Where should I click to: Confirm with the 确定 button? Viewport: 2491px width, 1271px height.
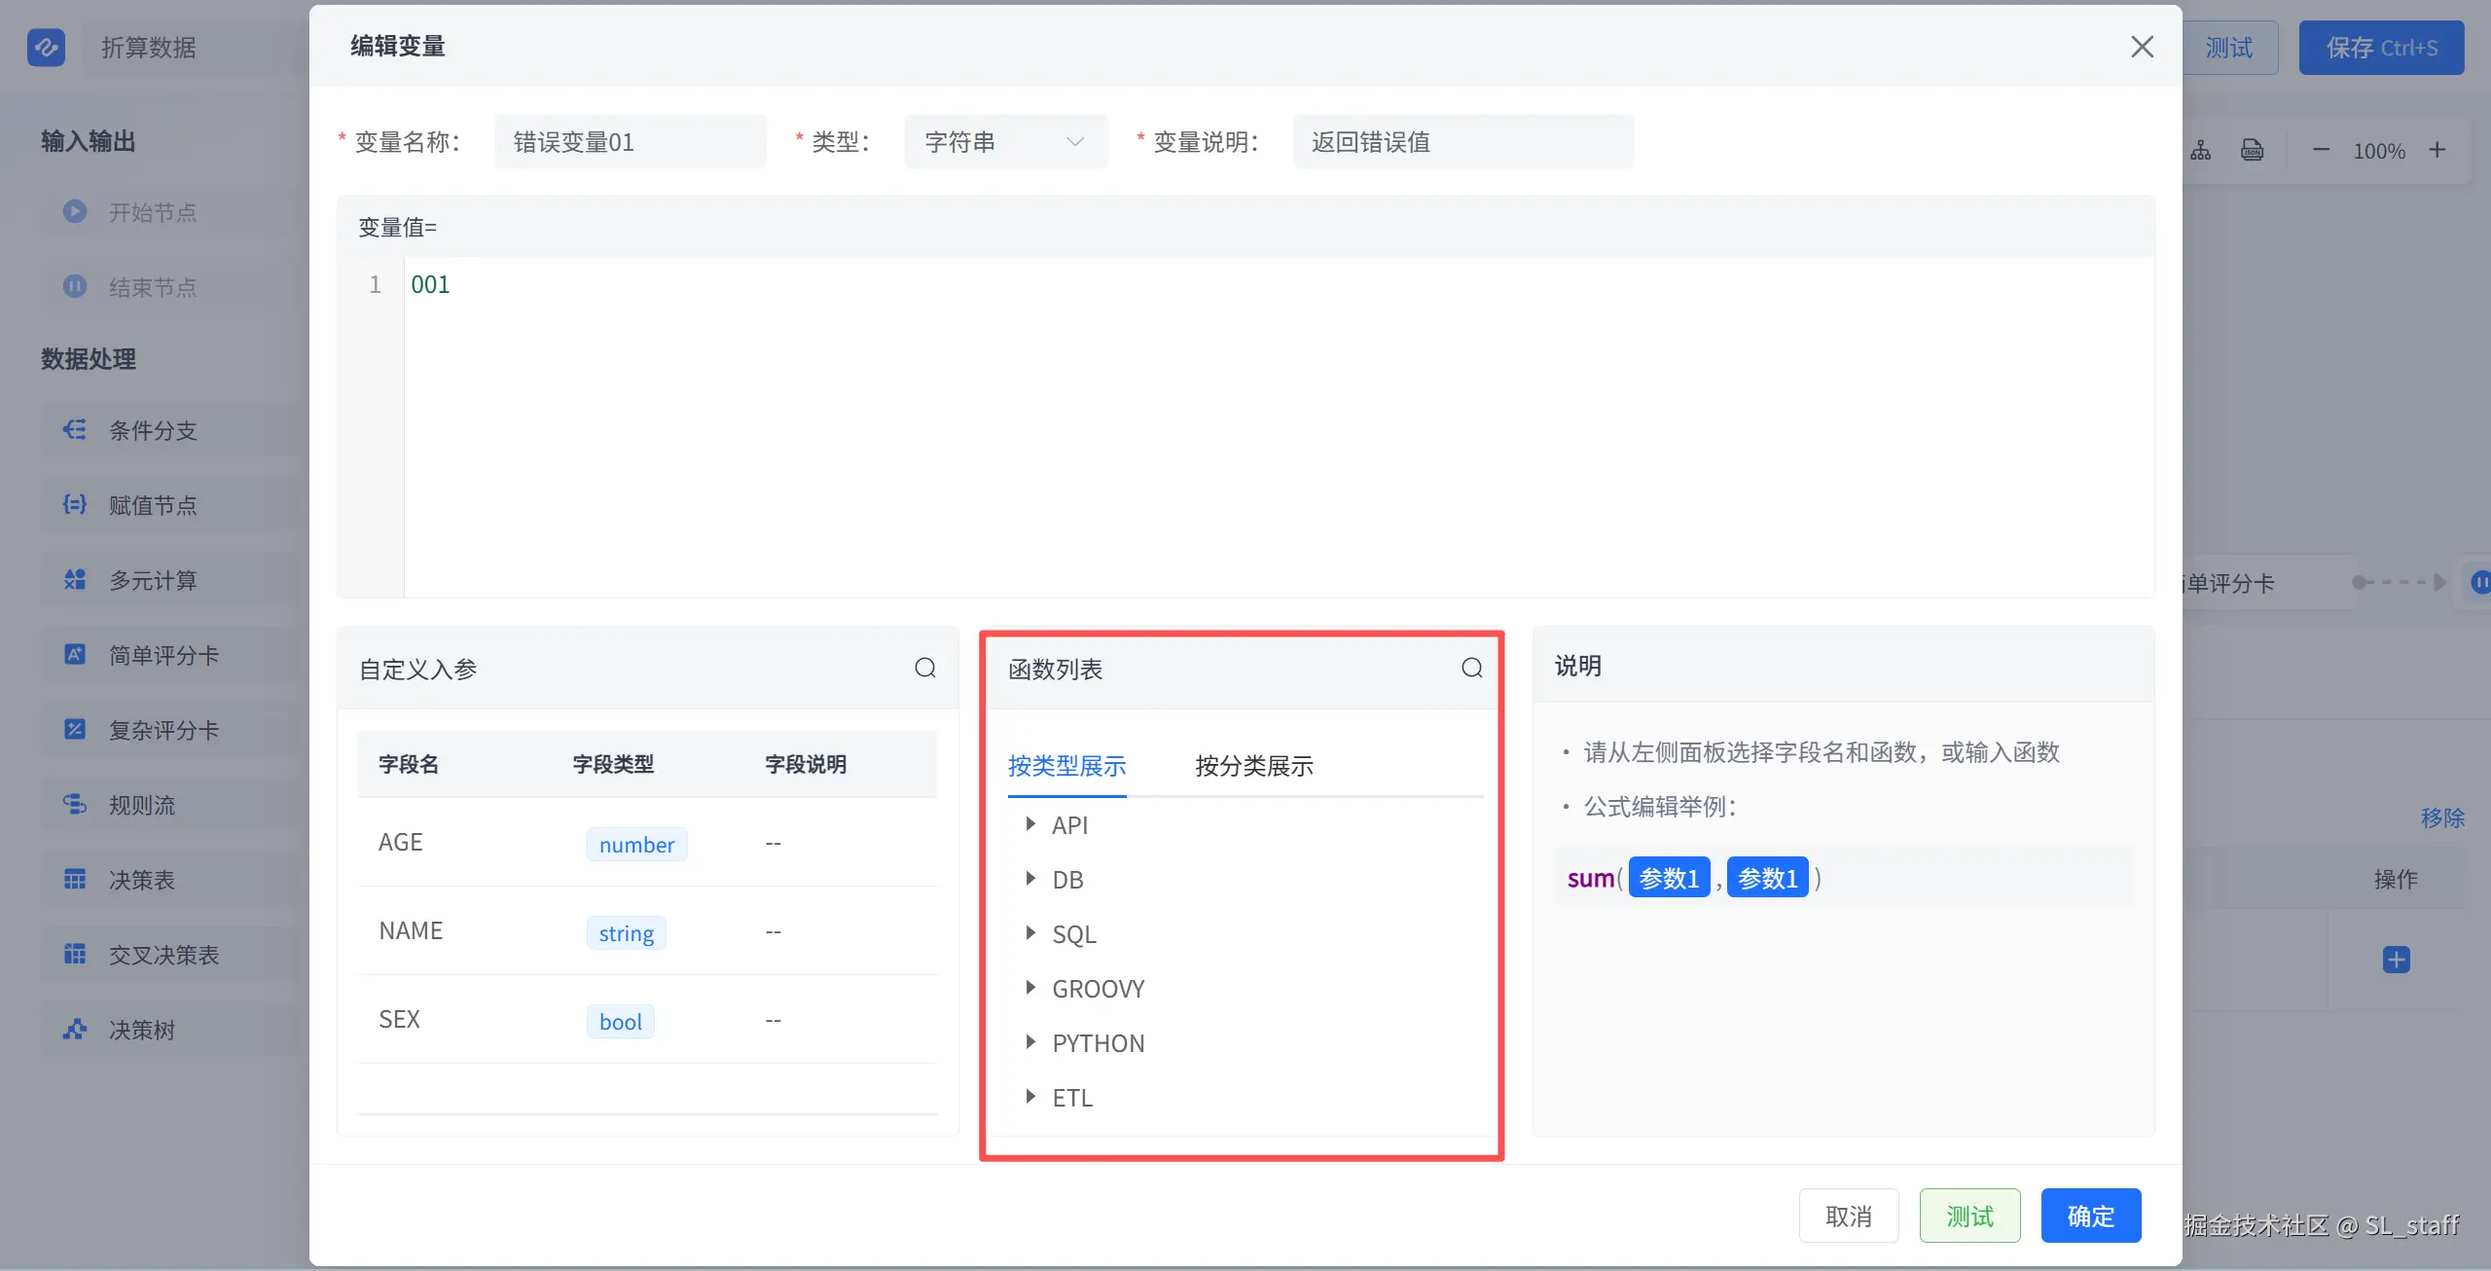click(2091, 1216)
